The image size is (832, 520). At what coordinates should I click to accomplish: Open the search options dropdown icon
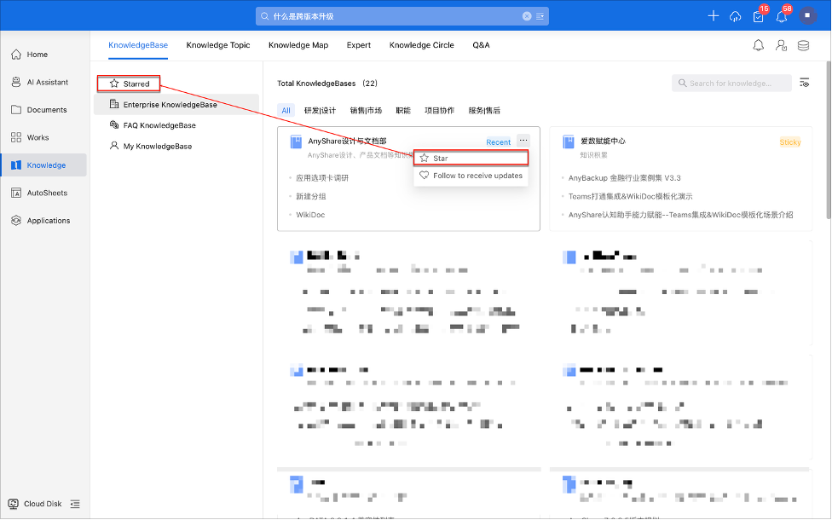click(540, 16)
